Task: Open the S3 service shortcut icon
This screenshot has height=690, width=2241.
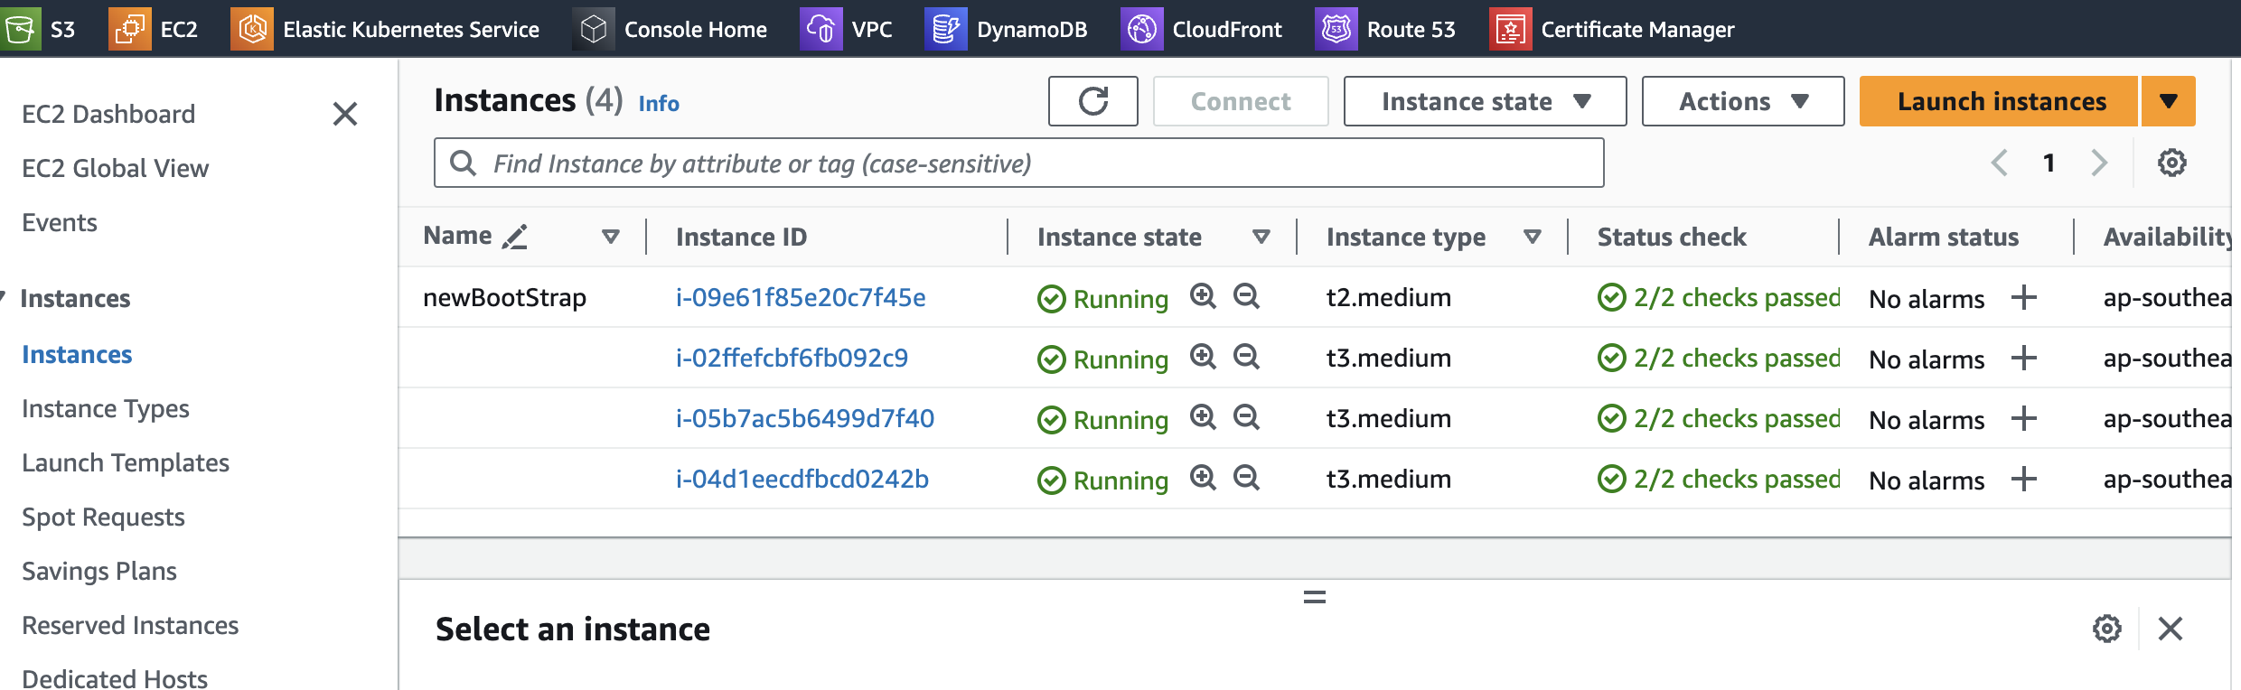Action: 20,29
